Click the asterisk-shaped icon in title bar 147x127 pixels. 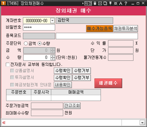(115, 3)
